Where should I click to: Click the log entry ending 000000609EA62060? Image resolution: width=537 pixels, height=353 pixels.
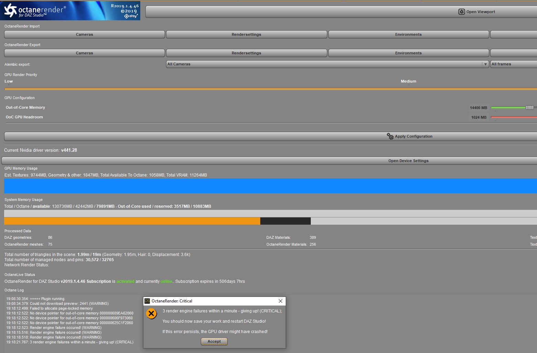[x=70, y=313]
